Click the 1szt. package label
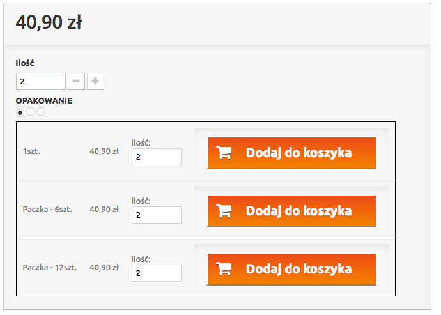The width and height of the screenshot is (441, 315). point(31,151)
